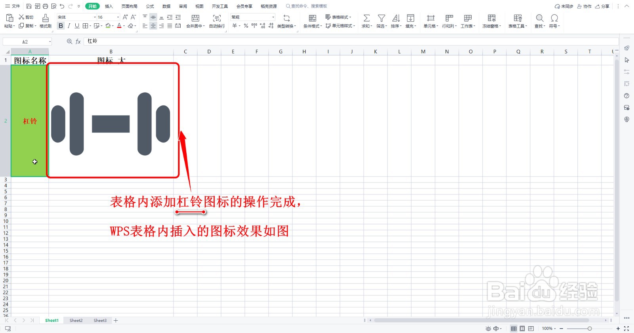Open the 文件 menu

point(13,6)
